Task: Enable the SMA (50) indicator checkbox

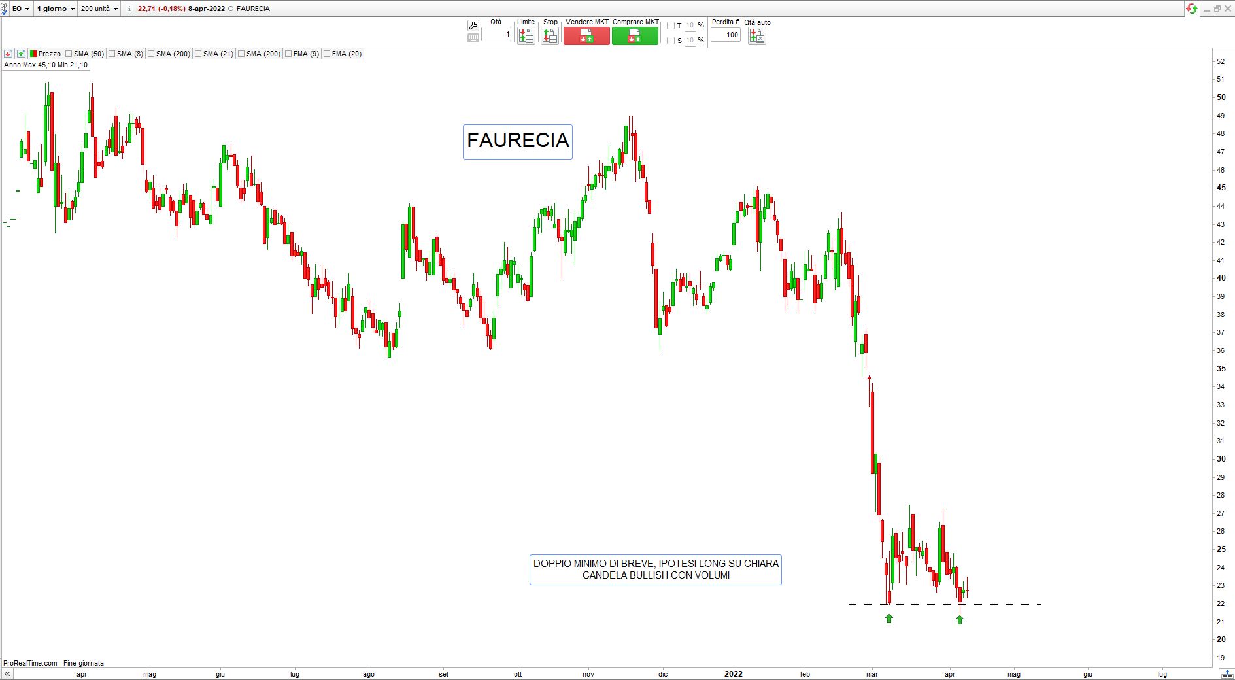Action: coord(69,54)
